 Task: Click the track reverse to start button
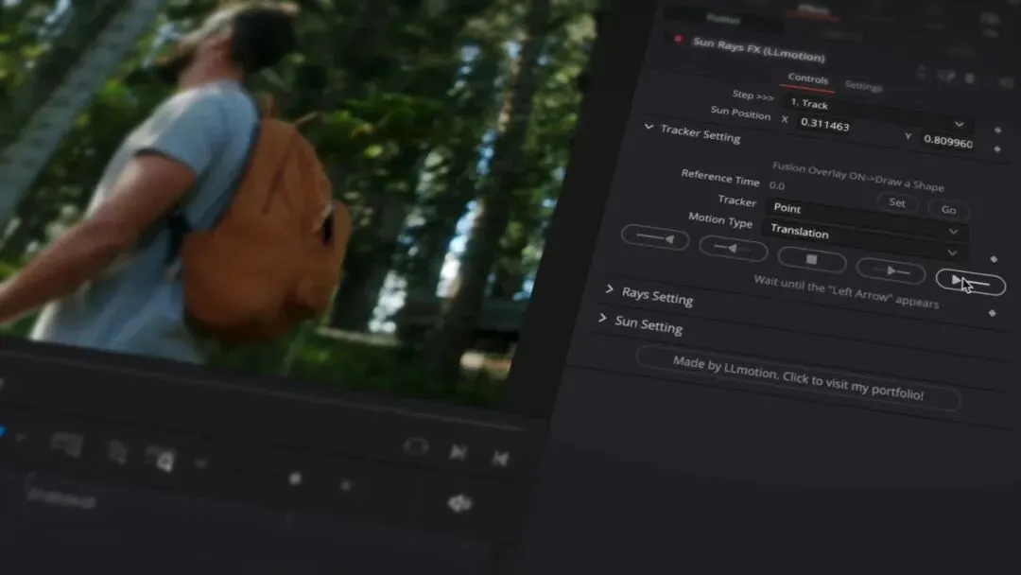pyautogui.click(x=655, y=237)
